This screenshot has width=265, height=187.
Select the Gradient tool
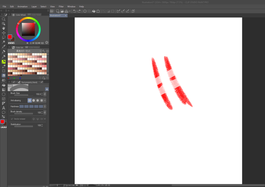click(4, 90)
